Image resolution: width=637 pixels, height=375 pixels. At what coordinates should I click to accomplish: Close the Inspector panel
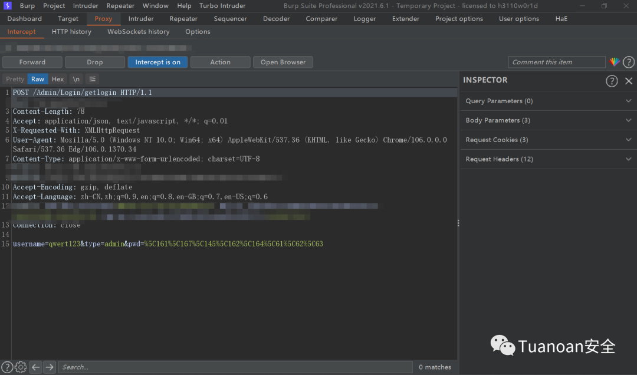[629, 80]
